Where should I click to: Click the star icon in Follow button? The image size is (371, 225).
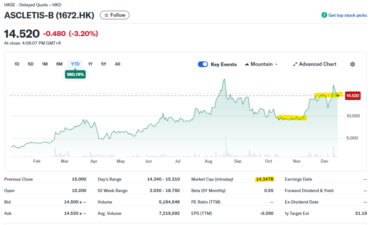click(x=106, y=15)
